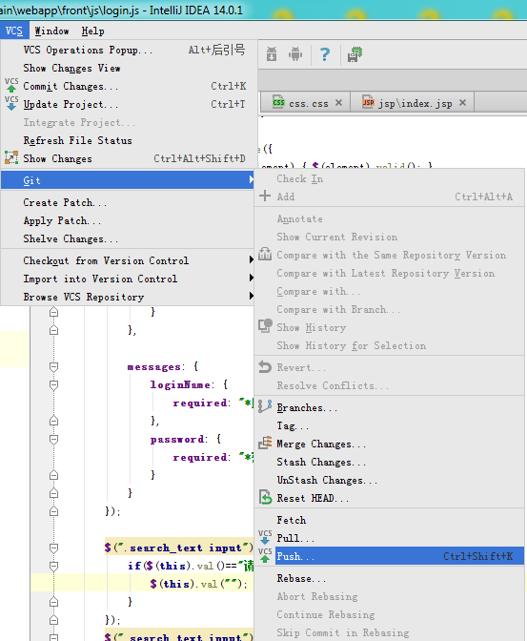Click the $(this).val("") code line
This screenshot has width=527, height=641.
(198, 584)
